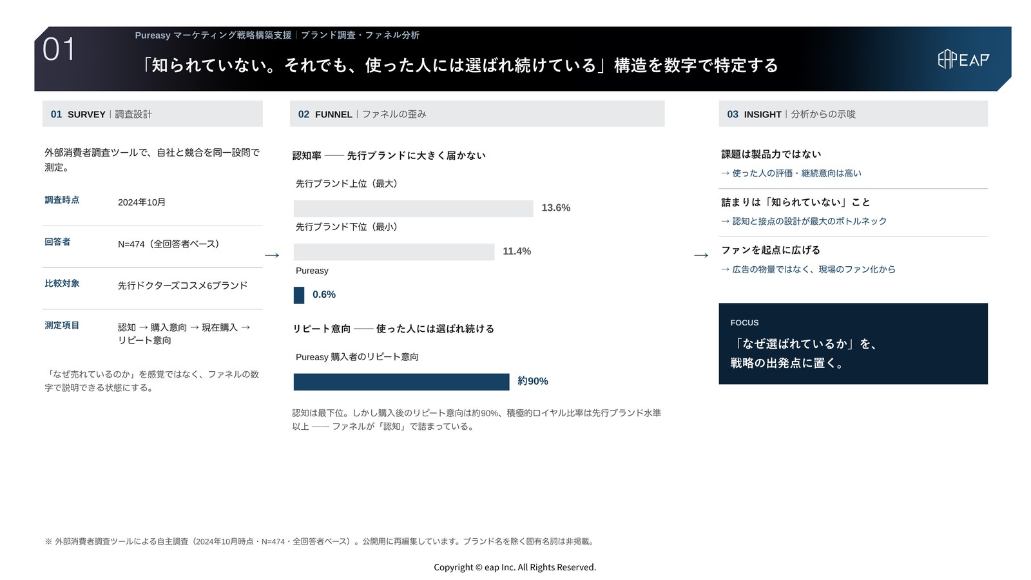
Task: Click the 約90% value label
Action: (x=533, y=382)
